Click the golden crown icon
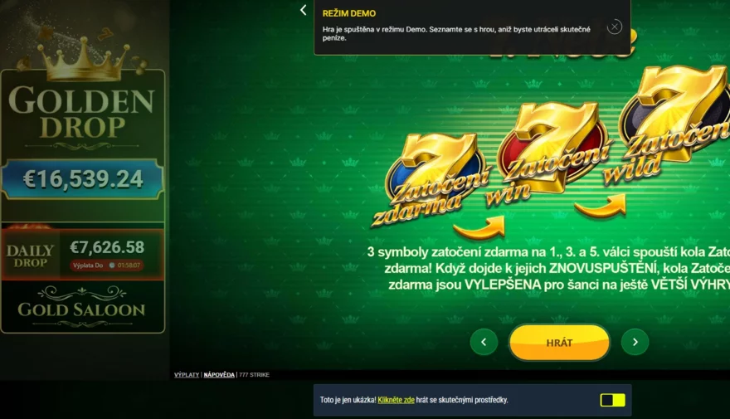 pos(83,60)
